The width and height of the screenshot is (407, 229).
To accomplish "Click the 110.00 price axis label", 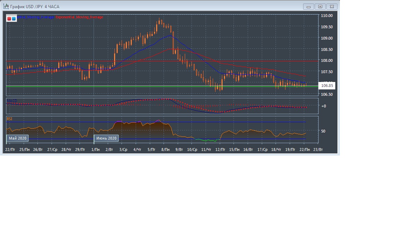I will point(326,16).
